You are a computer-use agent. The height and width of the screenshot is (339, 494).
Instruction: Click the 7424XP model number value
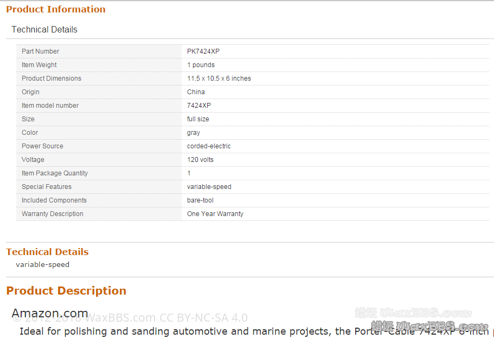point(199,106)
